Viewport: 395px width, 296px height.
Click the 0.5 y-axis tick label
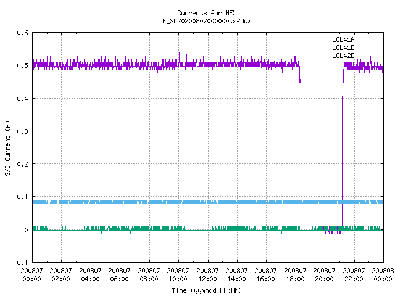coord(22,65)
